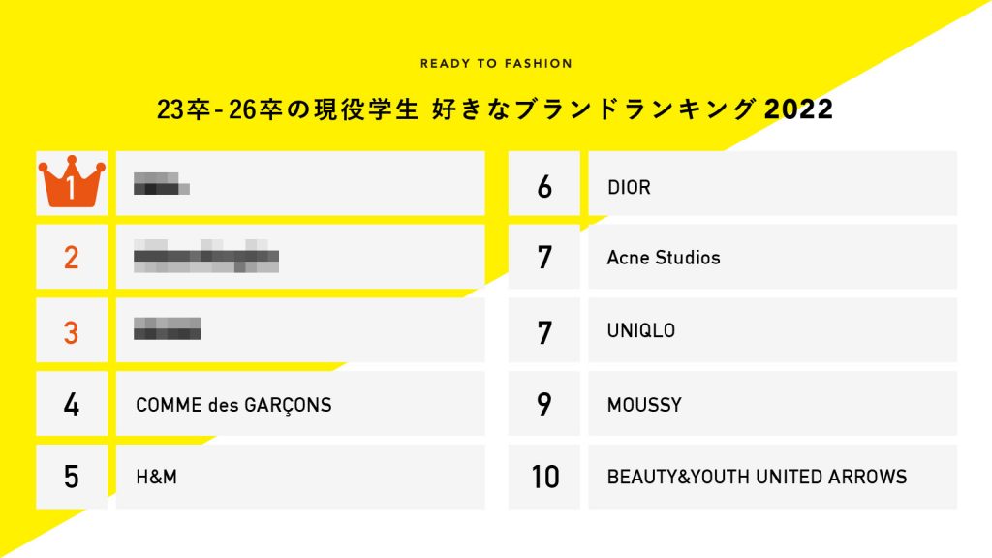
Task: Click the blurred third place brand name
Action: [x=168, y=329]
